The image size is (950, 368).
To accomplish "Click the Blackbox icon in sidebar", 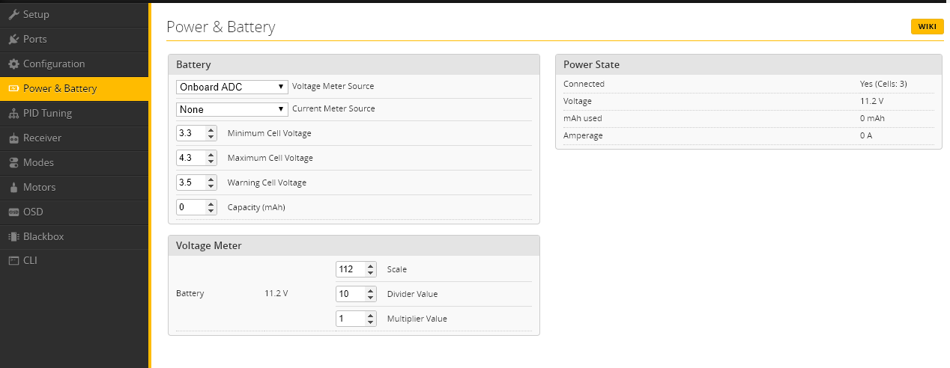I will pyautogui.click(x=13, y=236).
